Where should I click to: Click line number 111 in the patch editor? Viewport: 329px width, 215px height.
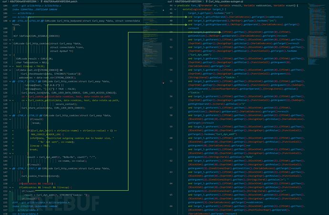point(5,36)
